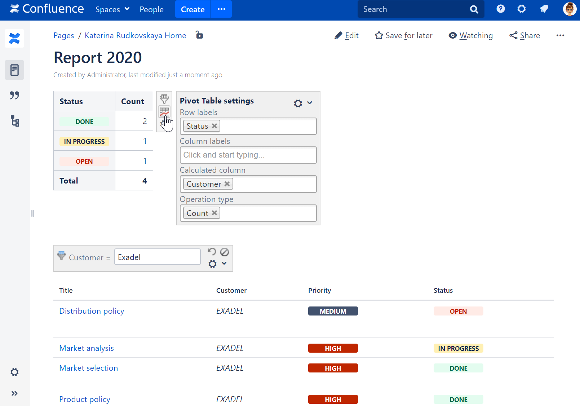
Task: Open the People menu item
Action: click(x=151, y=9)
